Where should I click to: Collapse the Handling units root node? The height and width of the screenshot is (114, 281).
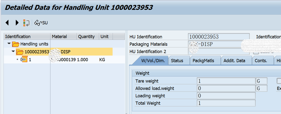[x=9, y=44]
